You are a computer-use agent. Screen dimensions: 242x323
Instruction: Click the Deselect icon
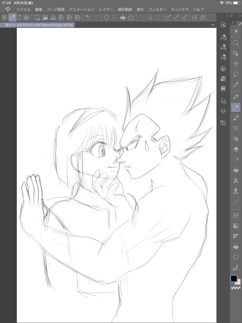point(141,18)
